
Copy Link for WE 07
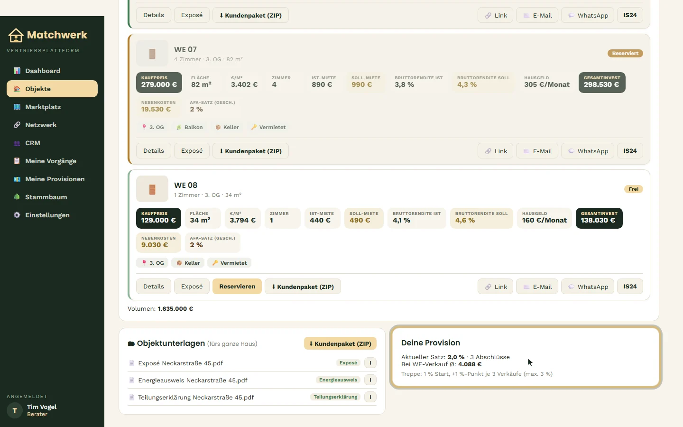pos(495,151)
